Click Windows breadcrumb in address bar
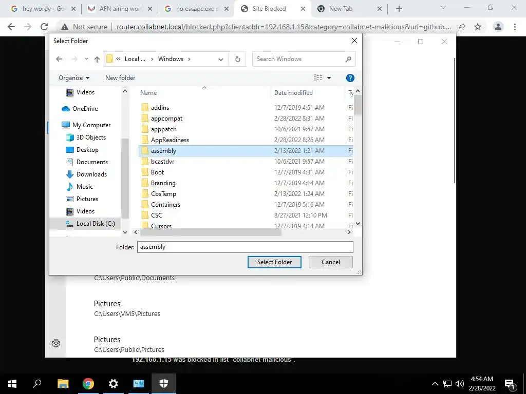 [x=171, y=59]
